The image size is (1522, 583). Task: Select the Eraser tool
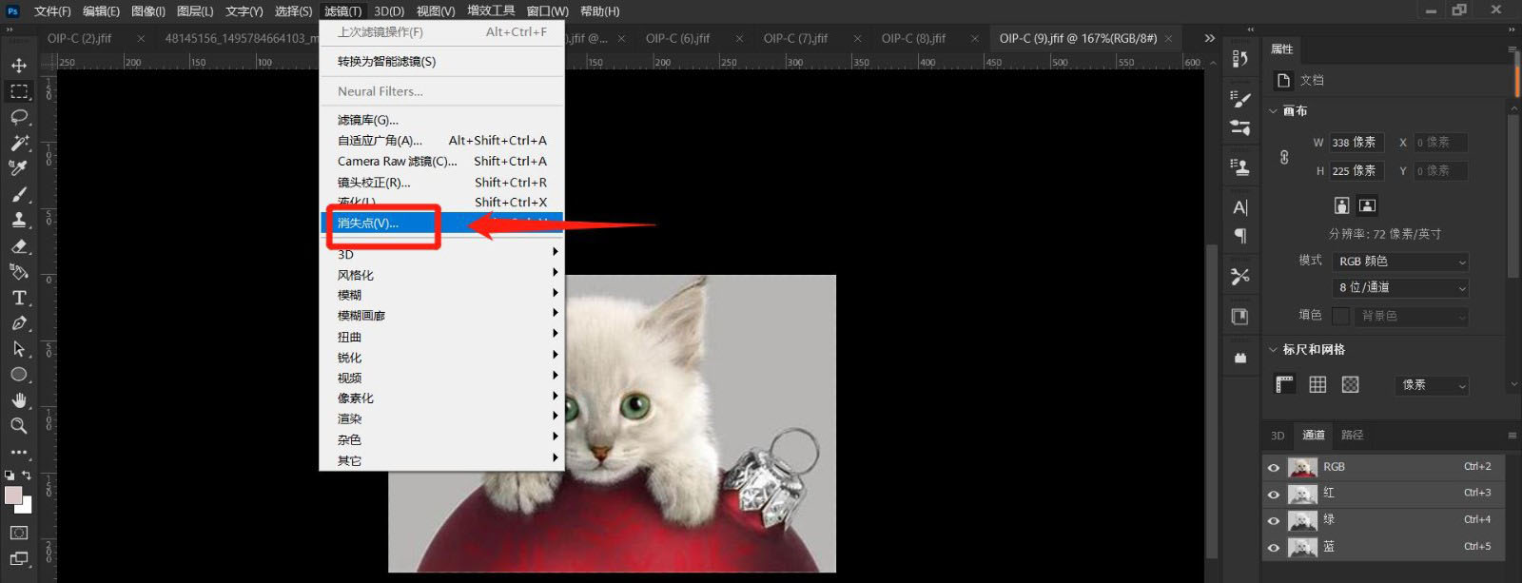18,246
